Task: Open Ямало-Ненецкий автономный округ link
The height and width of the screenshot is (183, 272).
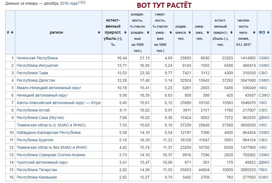Action: pos(49,88)
